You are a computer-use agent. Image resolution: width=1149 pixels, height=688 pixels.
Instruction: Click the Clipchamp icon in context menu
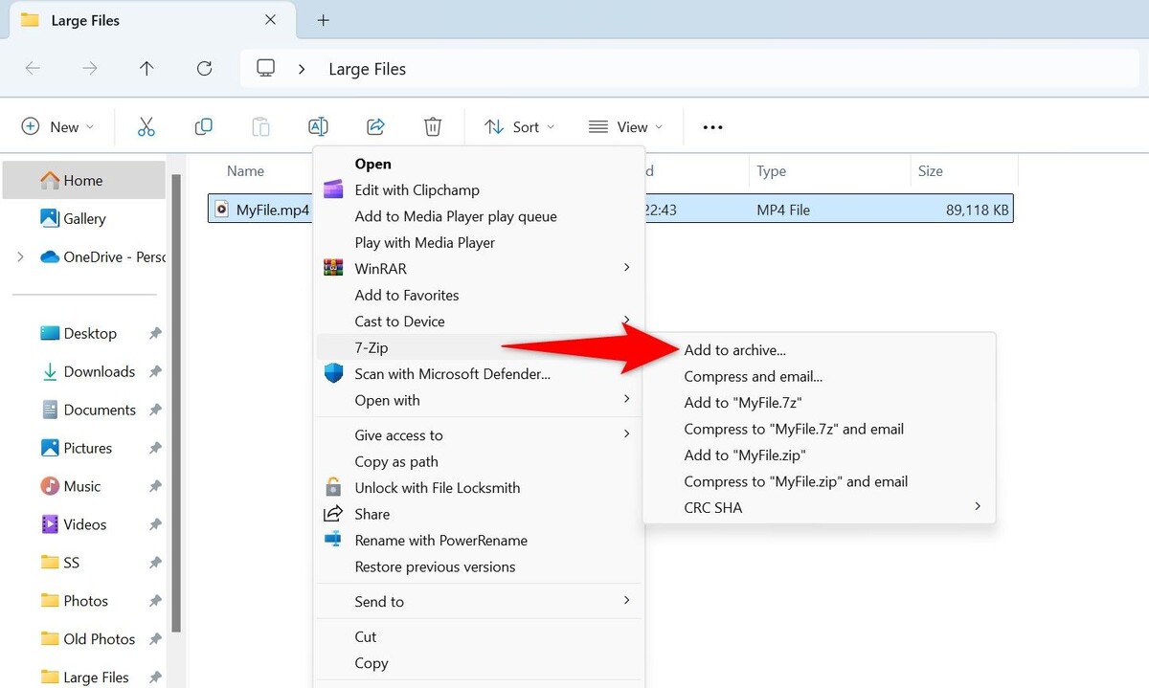(x=333, y=189)
